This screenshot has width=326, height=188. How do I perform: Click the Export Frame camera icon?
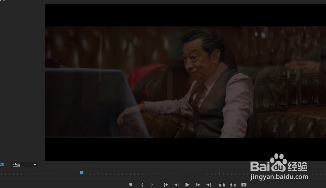(244, 185)
